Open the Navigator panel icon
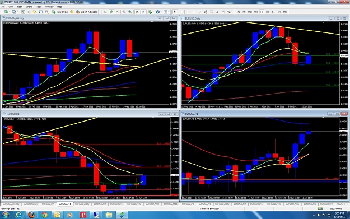The image size is (350, 219). click(x=35, y=12)
